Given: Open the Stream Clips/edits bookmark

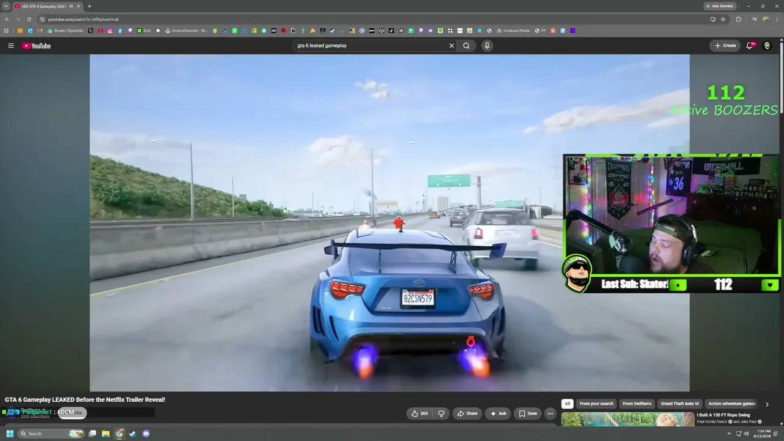Looking at the screenshot, I should click(x=66, y=31).
